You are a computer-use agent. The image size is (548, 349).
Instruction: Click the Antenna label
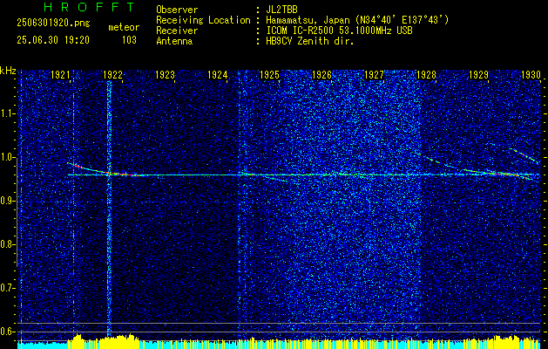click(174, 41)
